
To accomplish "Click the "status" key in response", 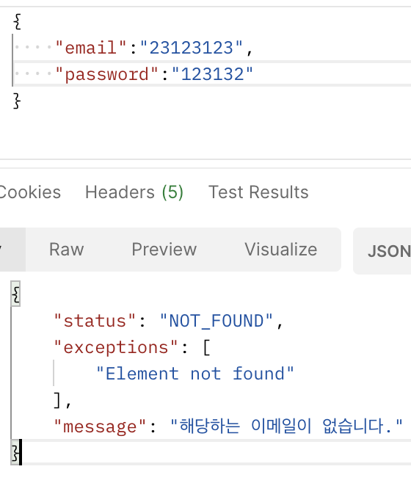I will click(95, 321).
